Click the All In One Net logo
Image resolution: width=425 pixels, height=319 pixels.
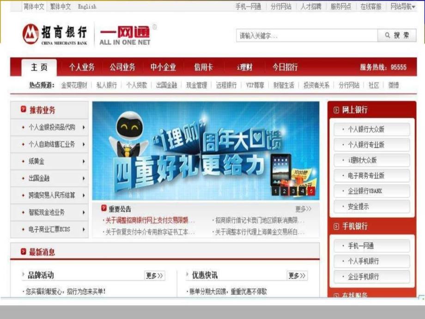pyautogui.click(x=125, y=35)
